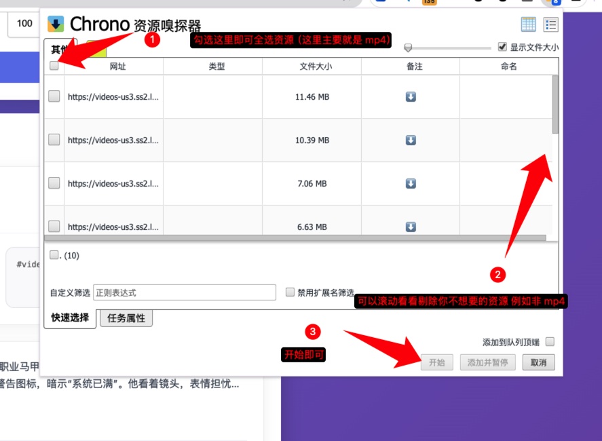Check the select-all checkbox in table header
The height and width of the screenshot is (441, 602).
54,66
